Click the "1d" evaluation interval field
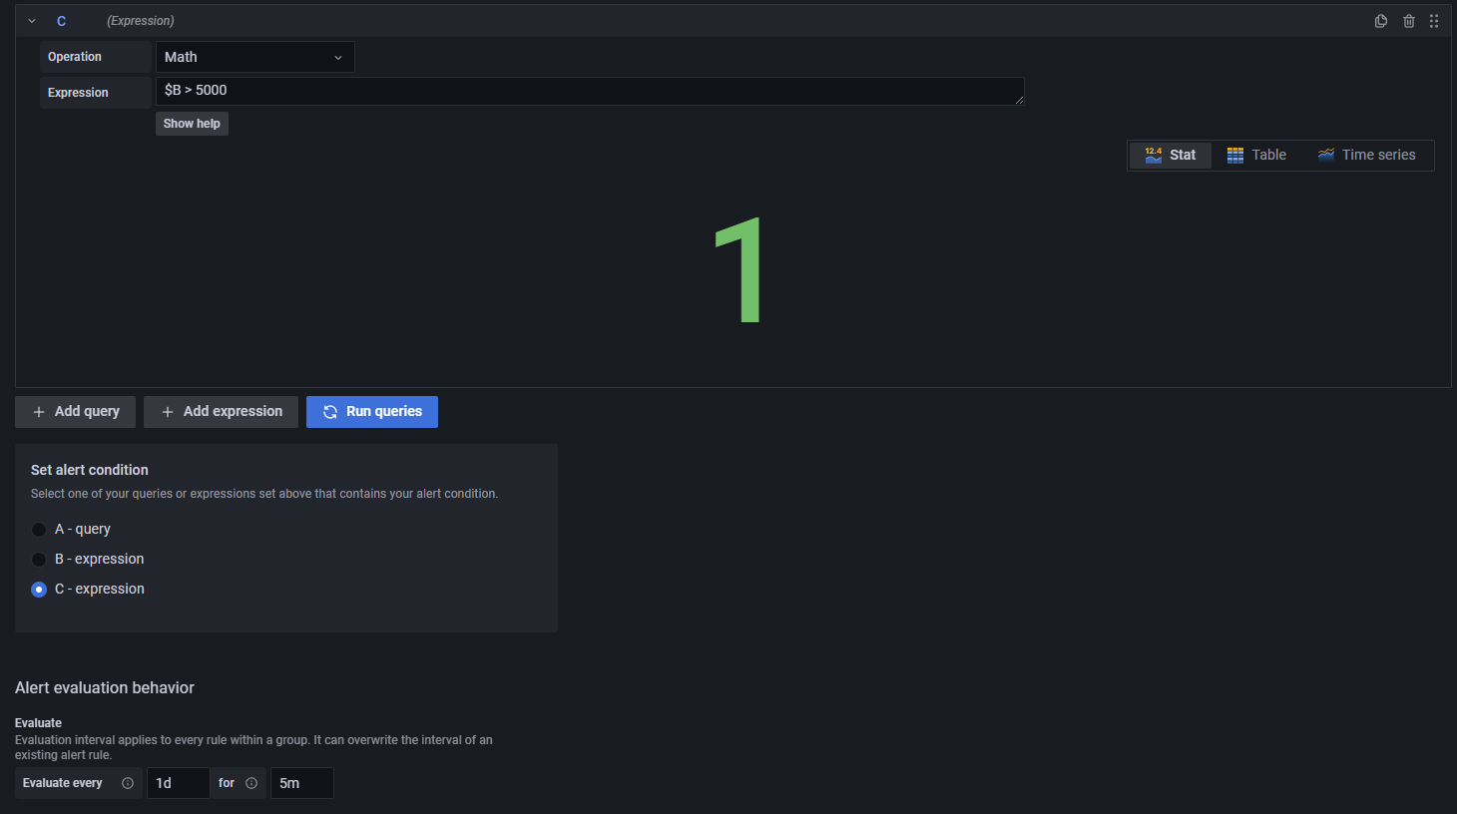 tap(178, 783)
